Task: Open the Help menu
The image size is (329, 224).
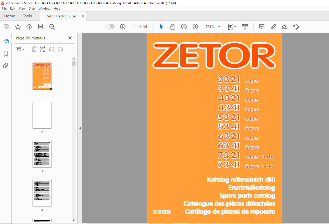Action: (x=57, y=9)
